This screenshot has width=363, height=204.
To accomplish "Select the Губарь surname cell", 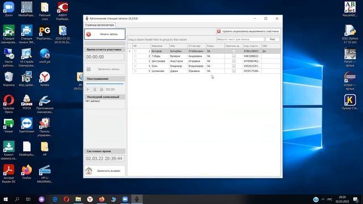I will pos(160,56).
